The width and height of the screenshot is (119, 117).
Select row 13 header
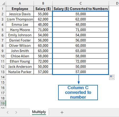3,72
